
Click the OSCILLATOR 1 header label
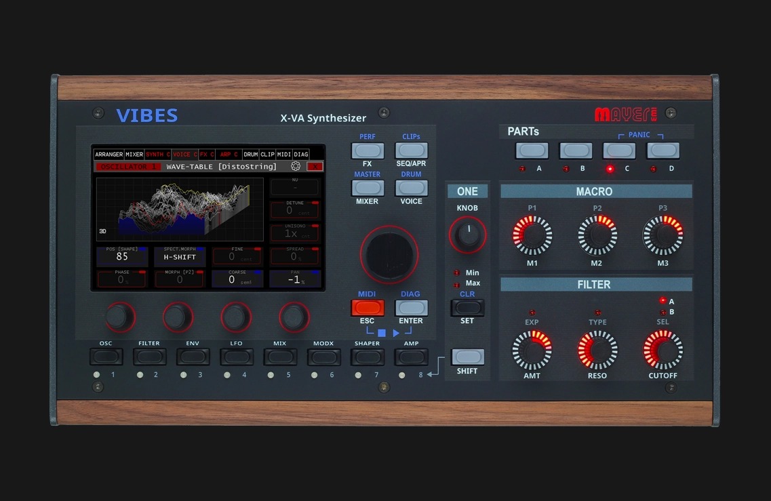[x=128, y=167]
